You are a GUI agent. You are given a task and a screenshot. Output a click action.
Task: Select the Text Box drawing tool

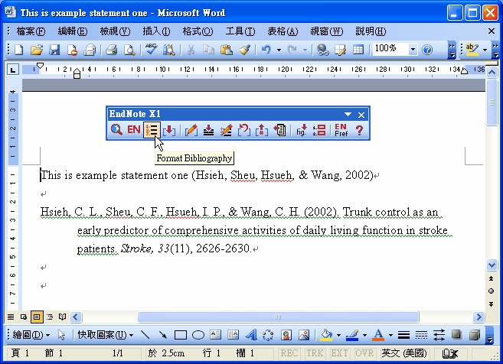pos(216,335)
